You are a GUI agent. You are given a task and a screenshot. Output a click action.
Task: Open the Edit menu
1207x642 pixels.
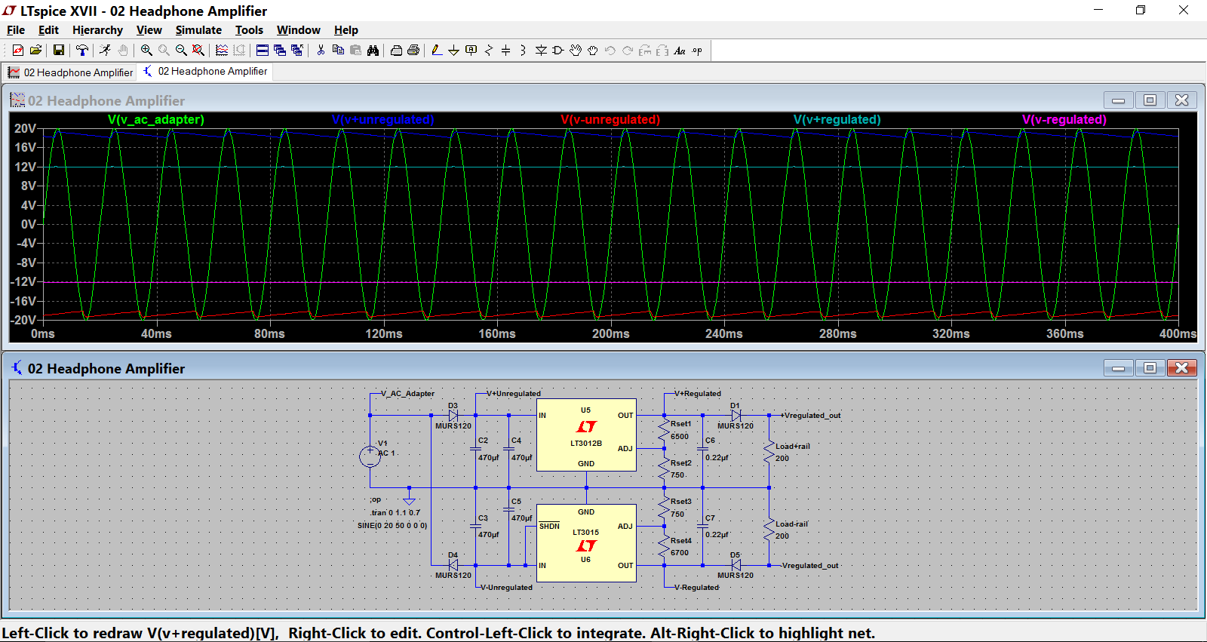[x=48, y=30]
